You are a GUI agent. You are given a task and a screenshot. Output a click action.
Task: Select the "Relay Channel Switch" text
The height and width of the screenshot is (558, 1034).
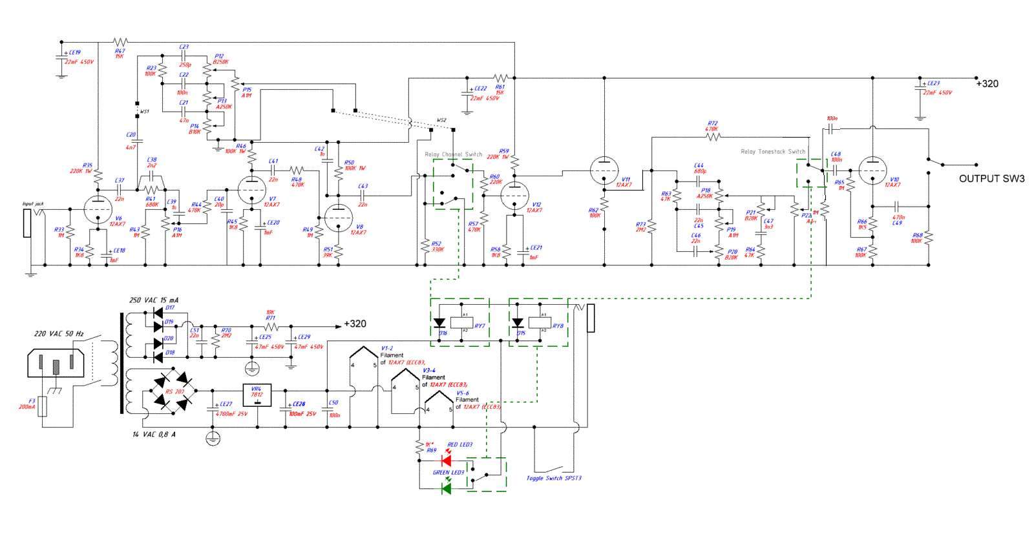point(453,154)
